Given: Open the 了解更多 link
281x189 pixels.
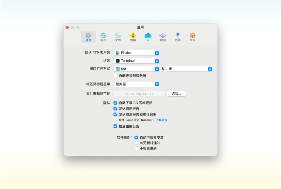Looking at the screenshot, I should 162,120.
